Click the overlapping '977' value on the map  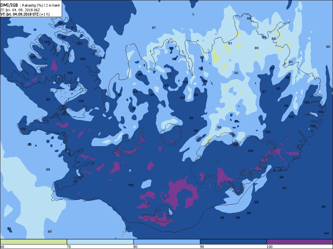click(x=74, y=28)
